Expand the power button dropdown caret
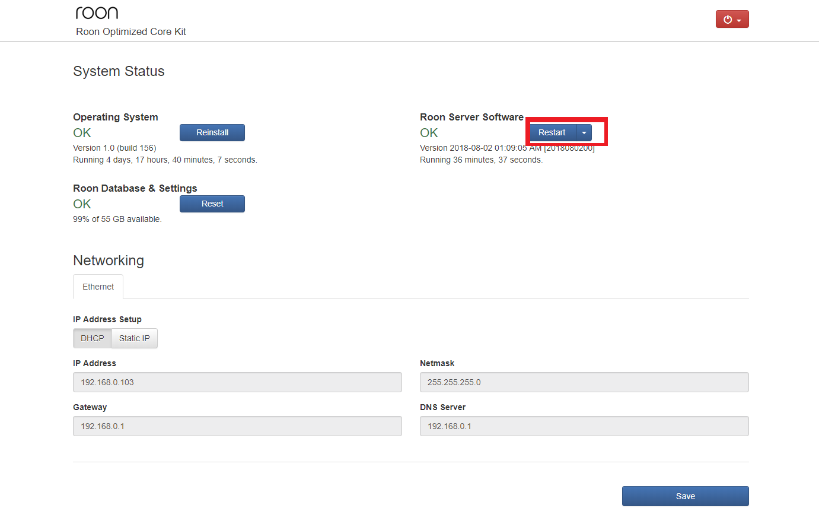Viewport: 819px width, 524px height. coord(739,20)
